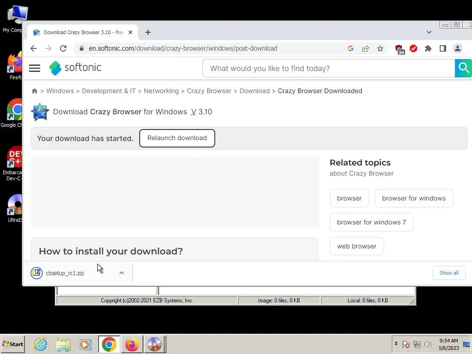Select the 'web browser' topic tag
Image resolution: width=472 pixels, height=354 pixels.
pyautogui.click(x=356, y=246)
